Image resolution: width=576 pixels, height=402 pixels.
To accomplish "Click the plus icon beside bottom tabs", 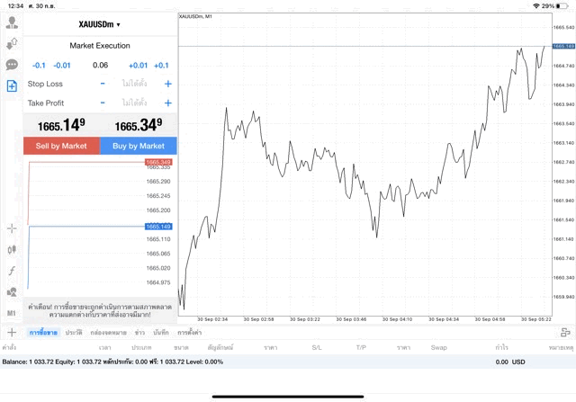I will click(12, 333).
